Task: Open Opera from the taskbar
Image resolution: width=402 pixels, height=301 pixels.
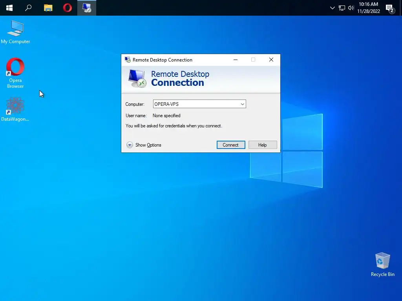Action: pos(68,8)
